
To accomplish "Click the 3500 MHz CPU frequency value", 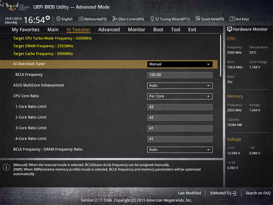I will [x=234, y=53].
